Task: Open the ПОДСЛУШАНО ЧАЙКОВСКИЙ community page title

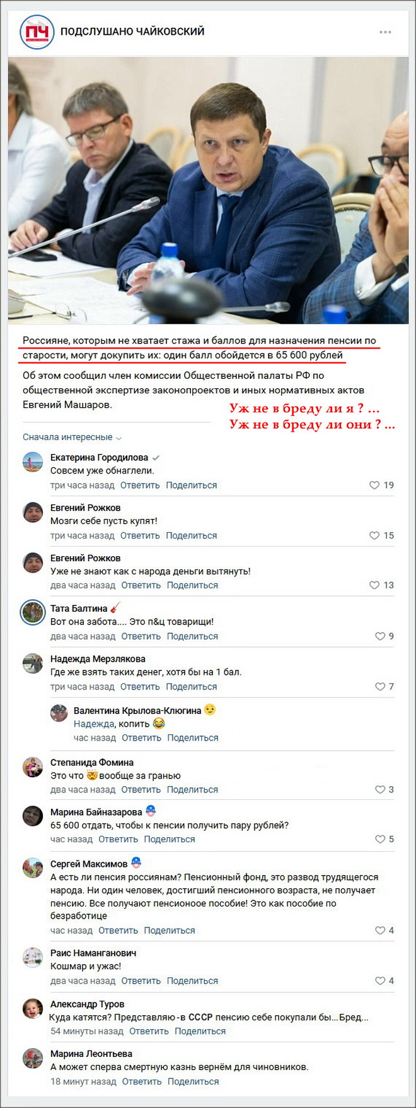Action: click(x=132, y=31)
